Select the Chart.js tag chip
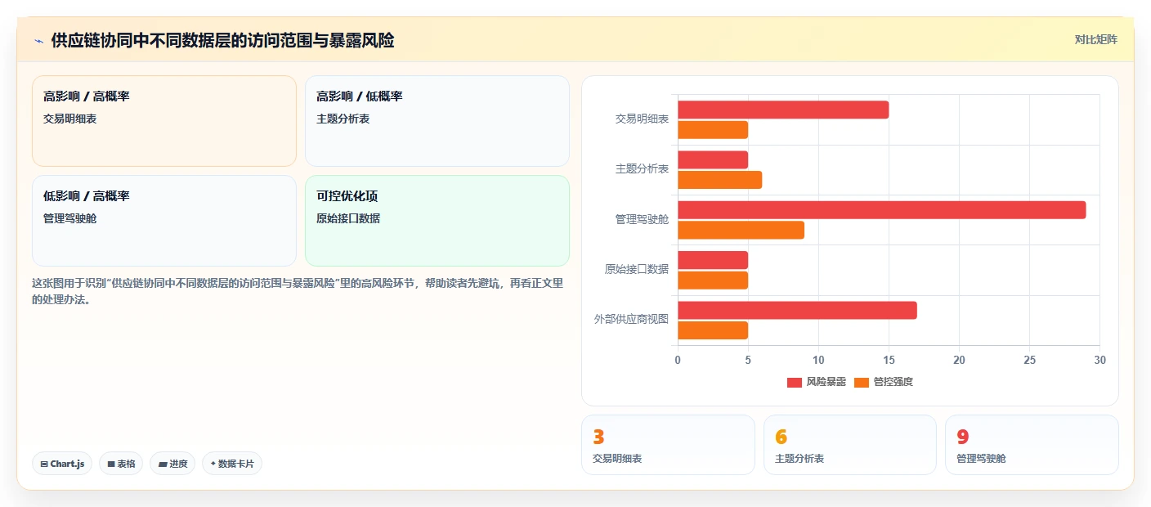The height and width of the screenshot is (507, 1151). tap(63, 464)
